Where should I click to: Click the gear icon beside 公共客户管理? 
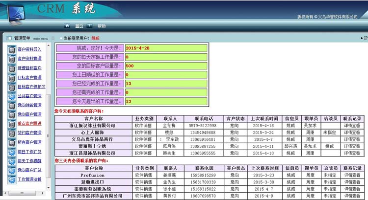coord(12,96)
